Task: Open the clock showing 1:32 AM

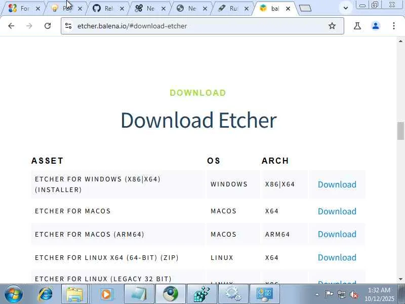Action: click(379, 294)
